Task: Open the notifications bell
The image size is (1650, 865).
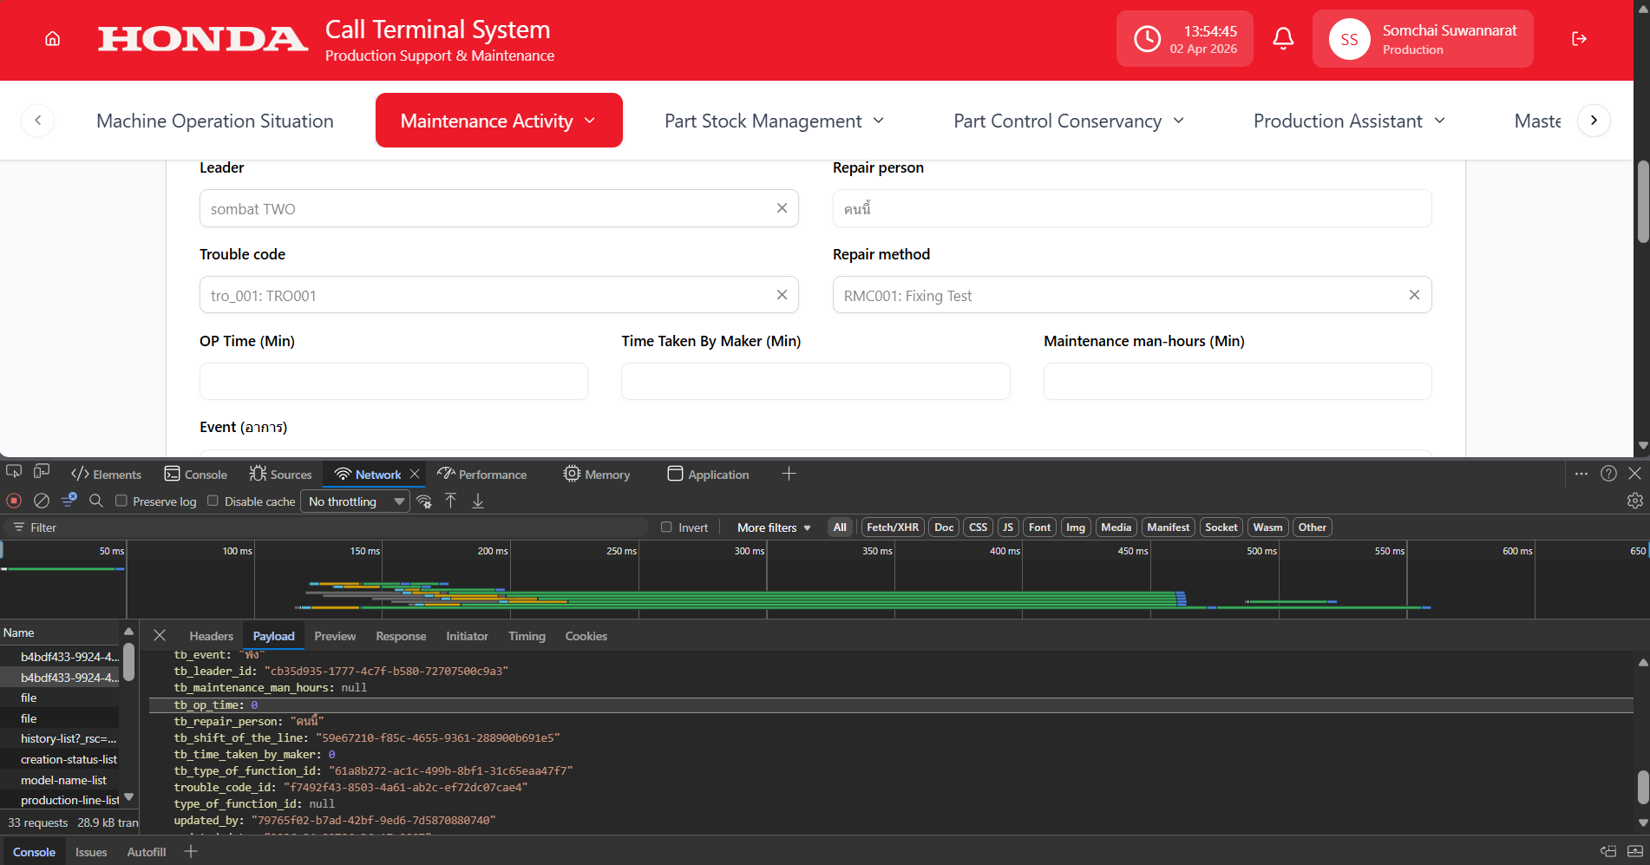Action: point(1283,39)
